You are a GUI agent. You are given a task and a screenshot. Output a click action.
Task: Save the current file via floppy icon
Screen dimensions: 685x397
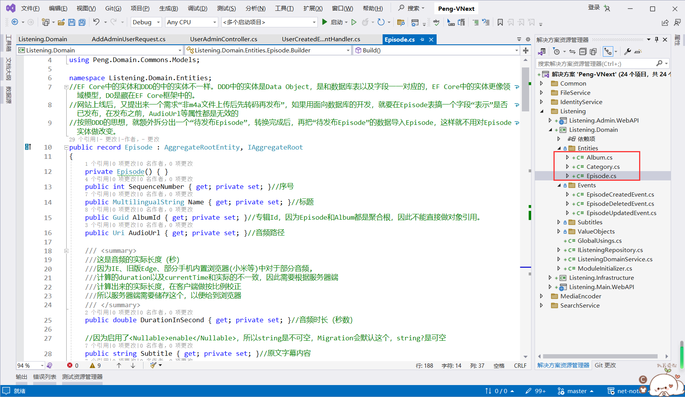72,22
